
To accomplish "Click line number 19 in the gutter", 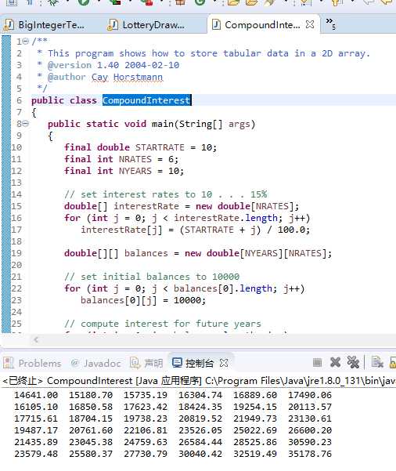I will pyautogui.click(x=16, y=253).
